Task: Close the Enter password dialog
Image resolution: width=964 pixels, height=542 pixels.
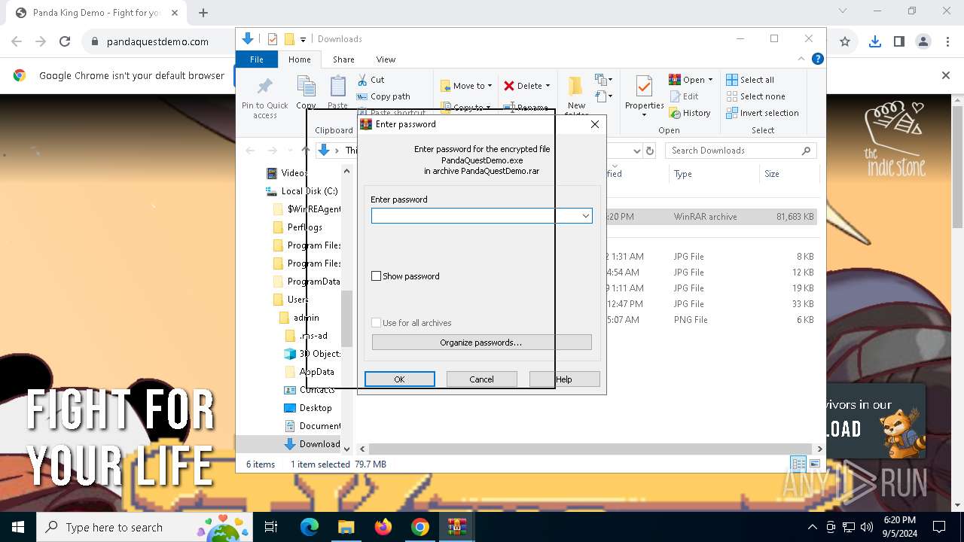Action: 595,124
